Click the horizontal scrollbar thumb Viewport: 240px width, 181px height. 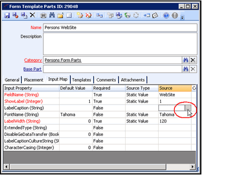(x=88, y=167)
